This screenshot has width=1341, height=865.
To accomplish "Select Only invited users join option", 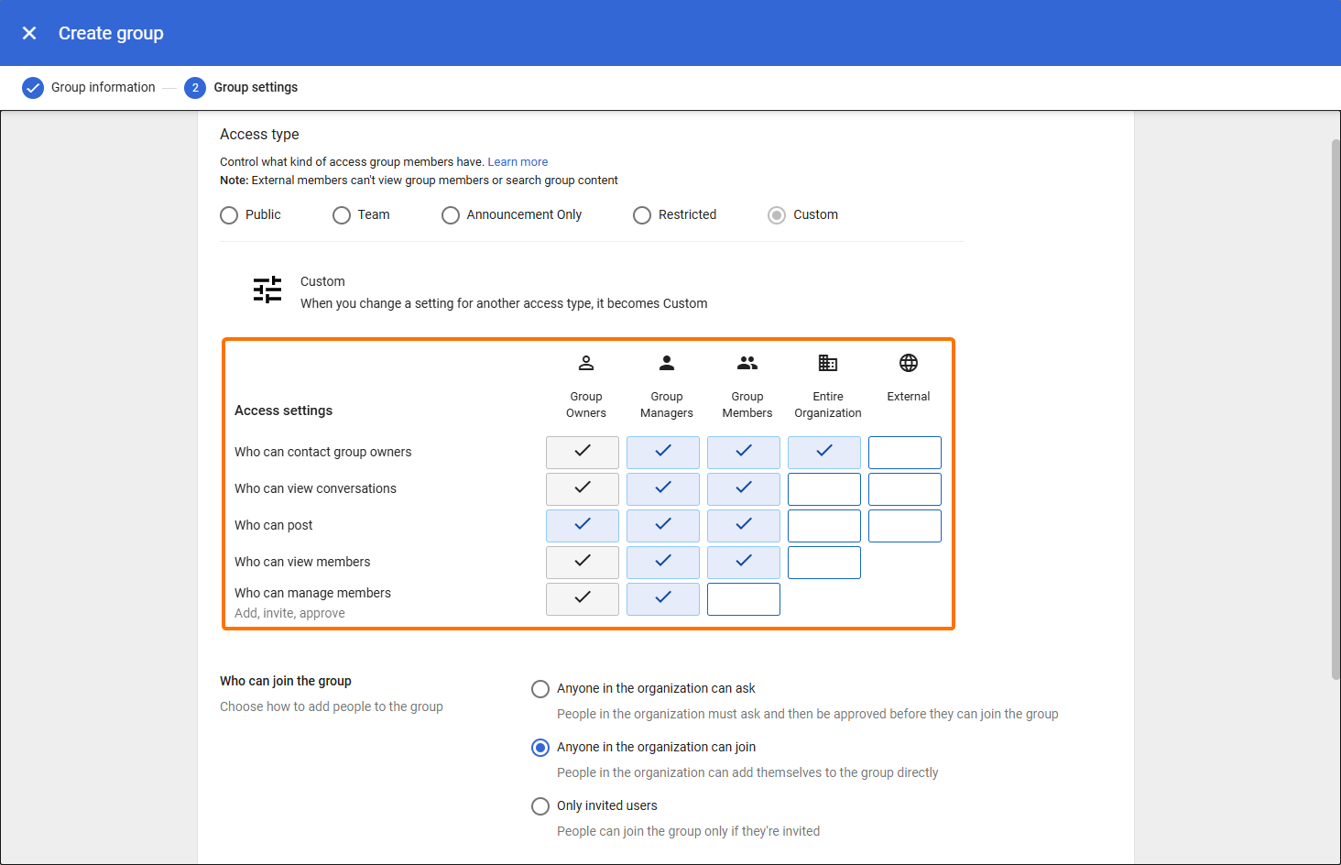I will (x=540, y=806).
